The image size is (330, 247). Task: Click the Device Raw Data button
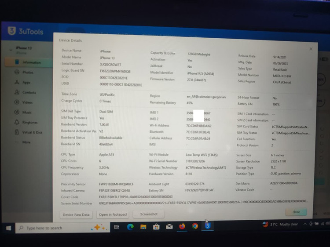(76, 214)
